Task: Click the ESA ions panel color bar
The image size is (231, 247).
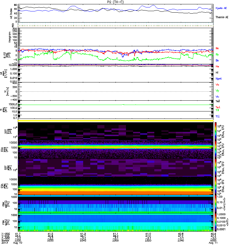Action: tap(216, 149)
